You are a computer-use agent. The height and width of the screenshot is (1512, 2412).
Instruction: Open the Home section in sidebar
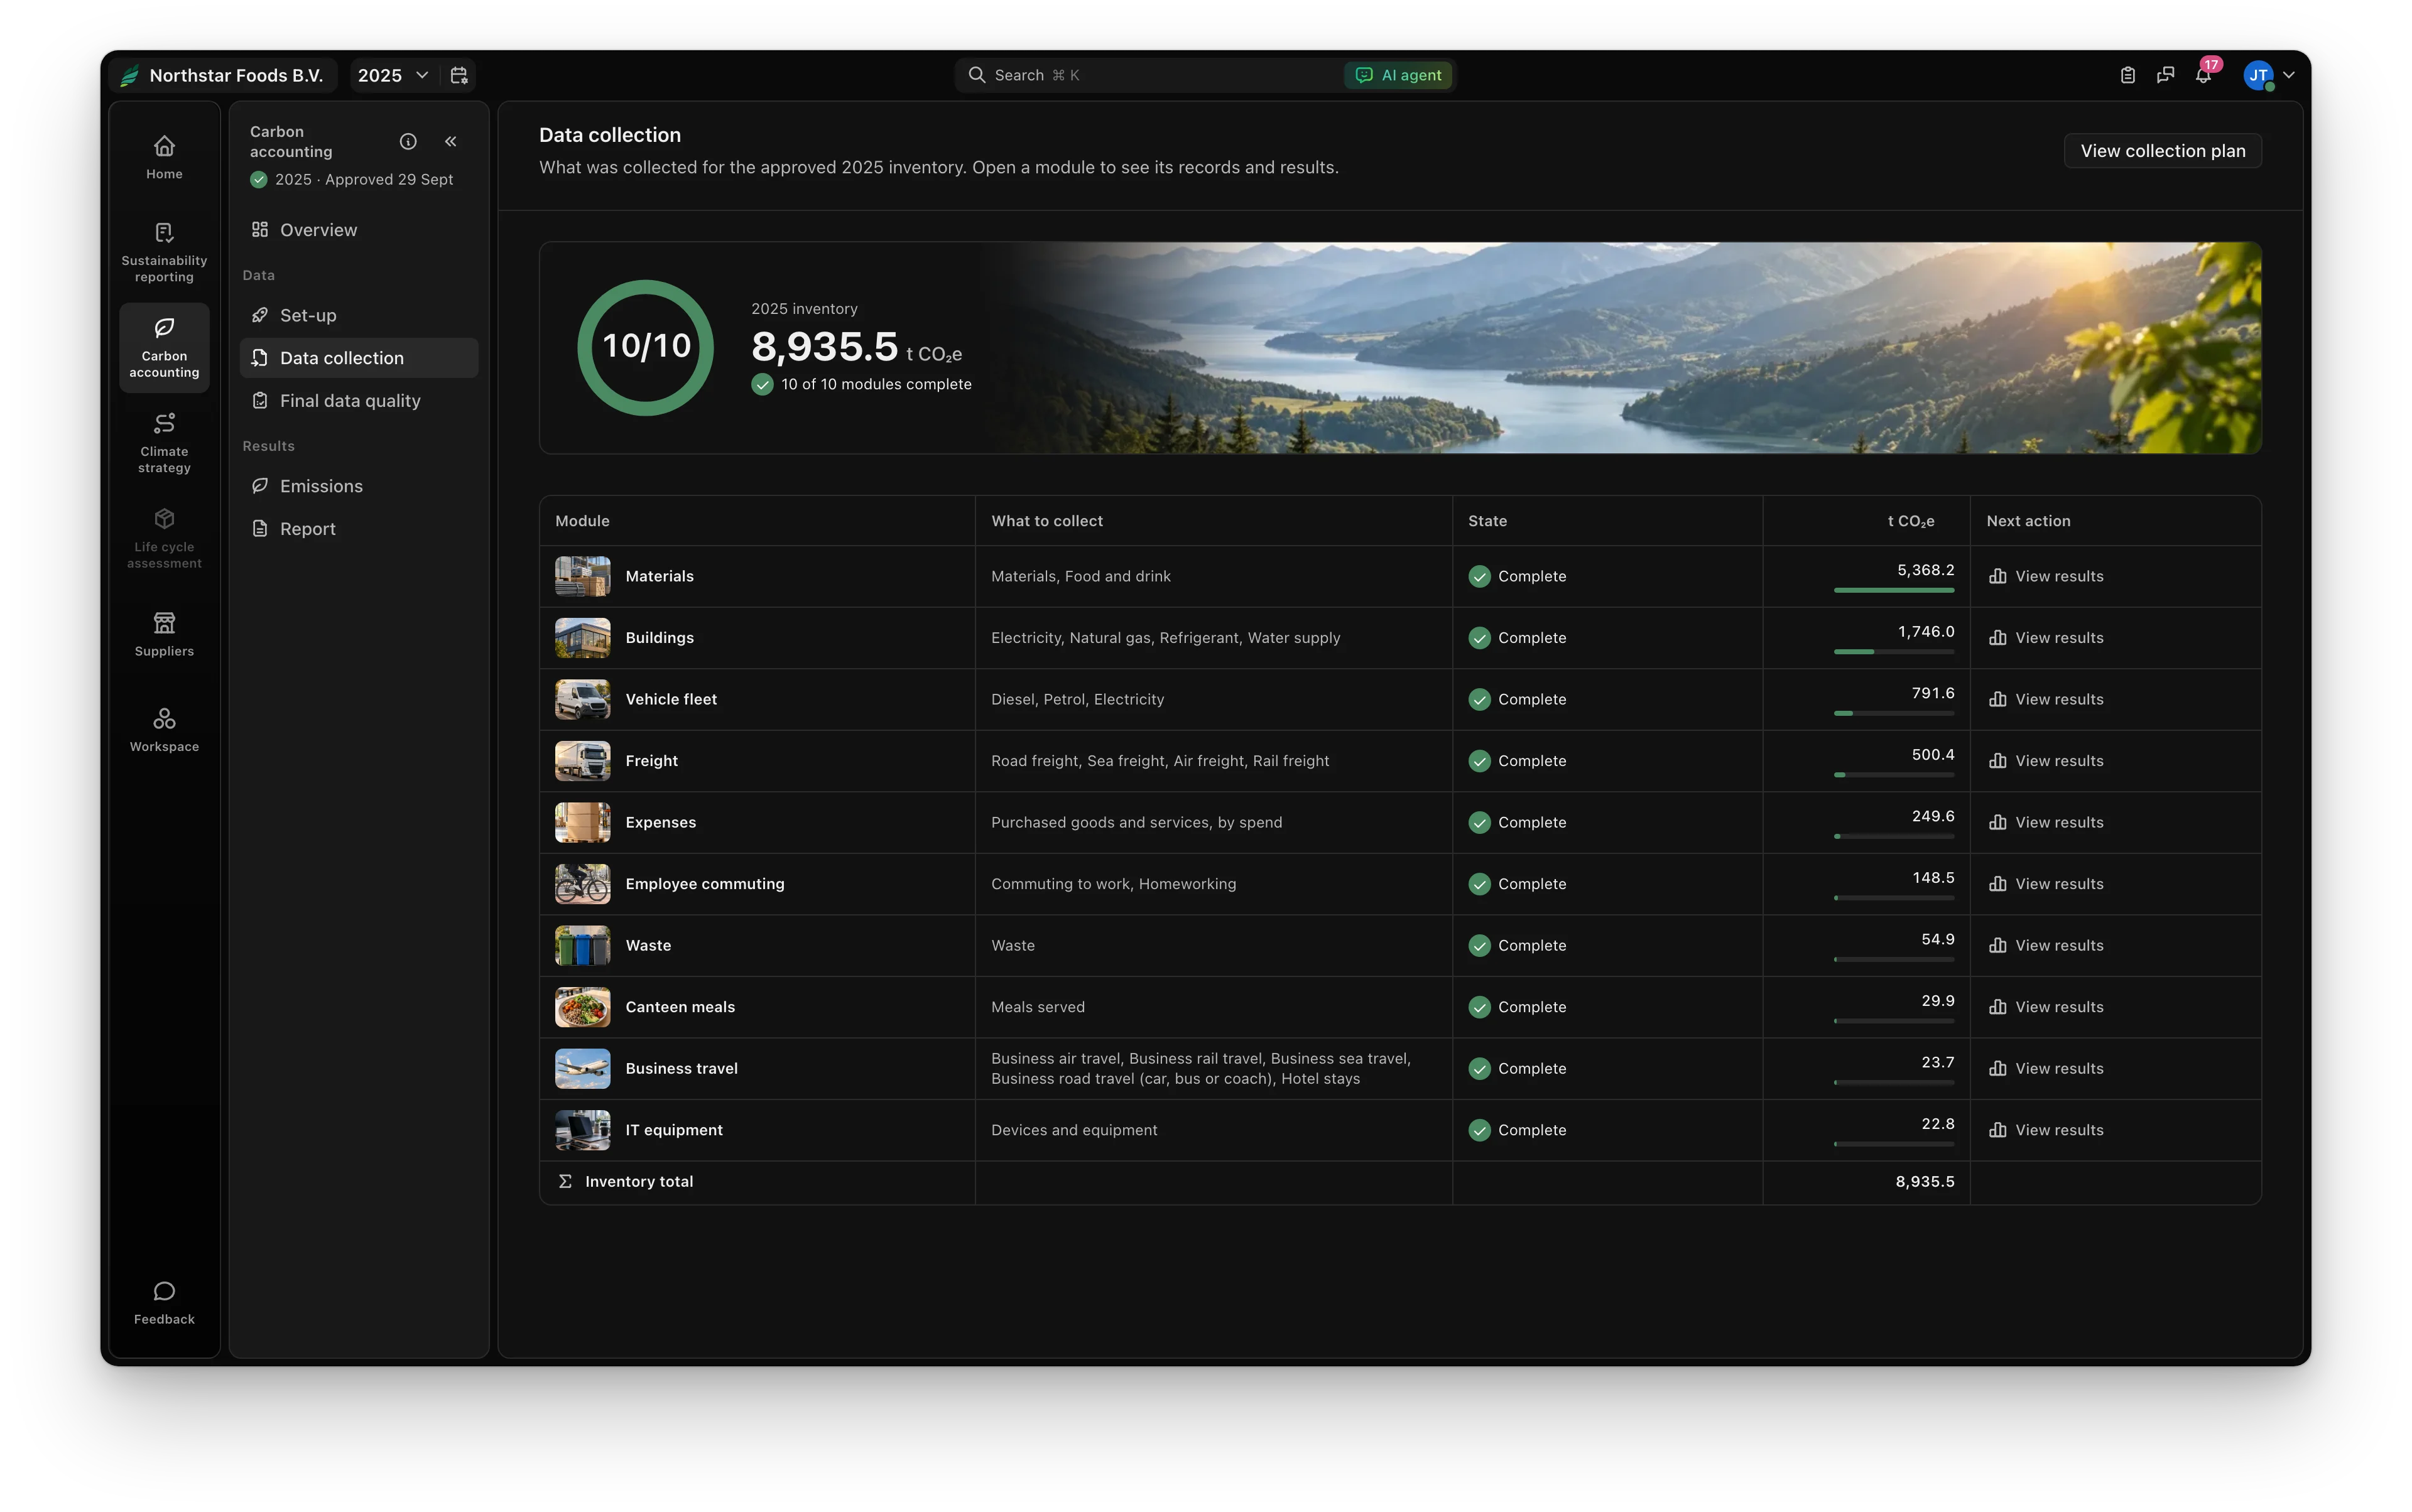(x=164, y=158)
